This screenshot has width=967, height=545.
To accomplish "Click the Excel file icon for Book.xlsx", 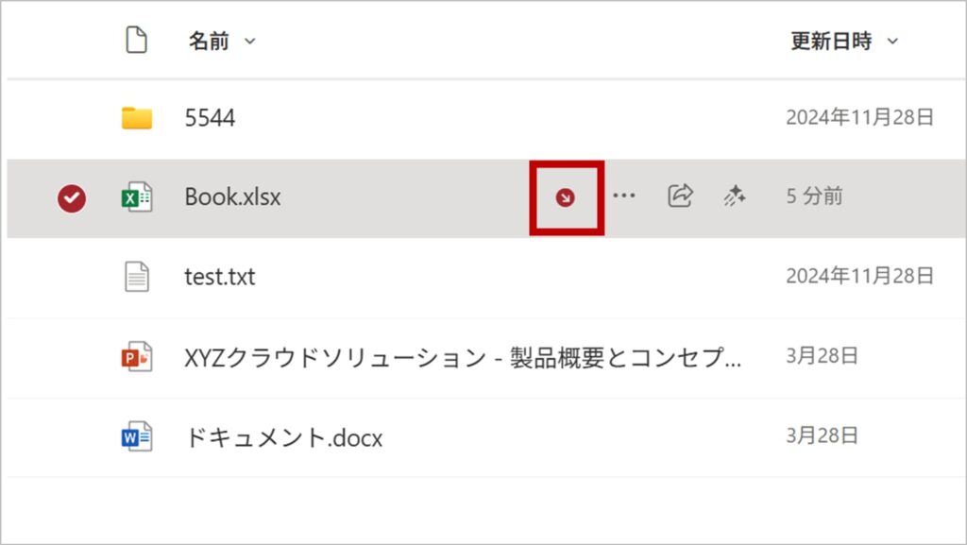I will (137, 197).
